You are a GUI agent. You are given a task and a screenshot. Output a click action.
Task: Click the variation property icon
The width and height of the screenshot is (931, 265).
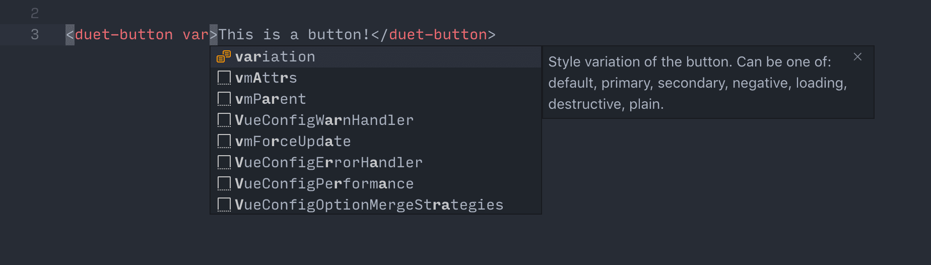(224, 56)
